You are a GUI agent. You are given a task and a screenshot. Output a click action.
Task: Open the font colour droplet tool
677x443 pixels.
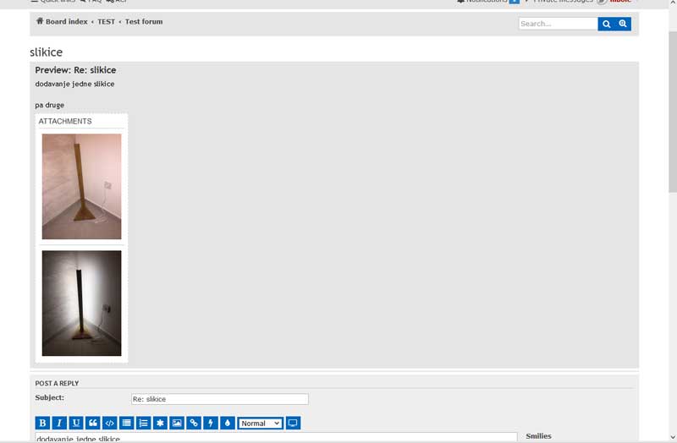(x=228, y=424)
